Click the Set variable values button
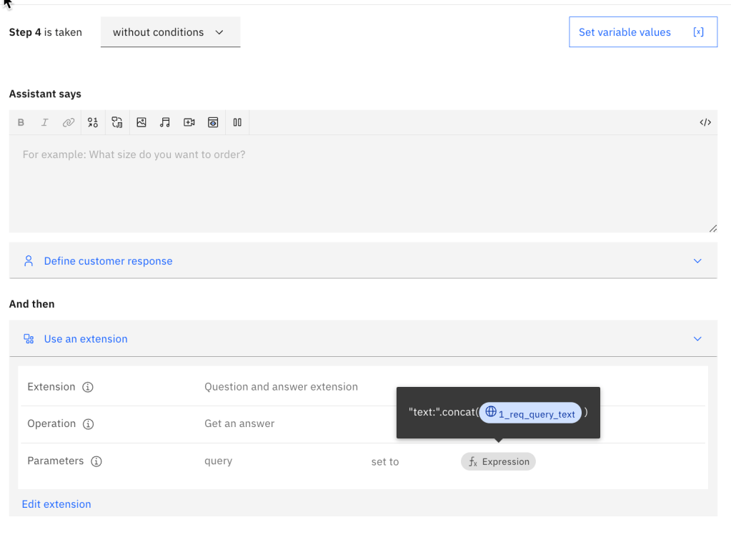Viewport: 731px width, 535px height. coord(642,32)
